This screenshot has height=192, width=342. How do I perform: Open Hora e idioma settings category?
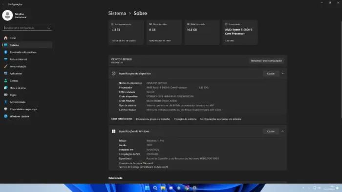(27, 88)
